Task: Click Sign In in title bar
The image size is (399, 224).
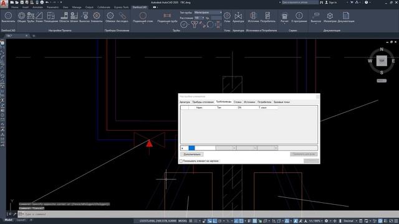Action: click(x=331, y=2)
